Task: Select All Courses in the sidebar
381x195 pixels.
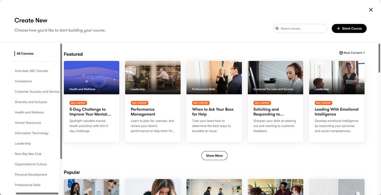Action: [x=25, y=53]
